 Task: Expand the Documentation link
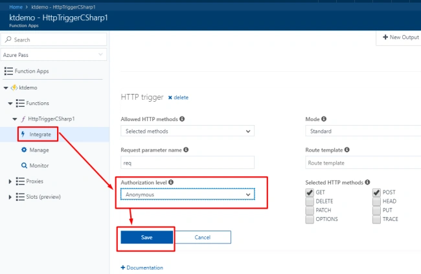coord(144,268)
